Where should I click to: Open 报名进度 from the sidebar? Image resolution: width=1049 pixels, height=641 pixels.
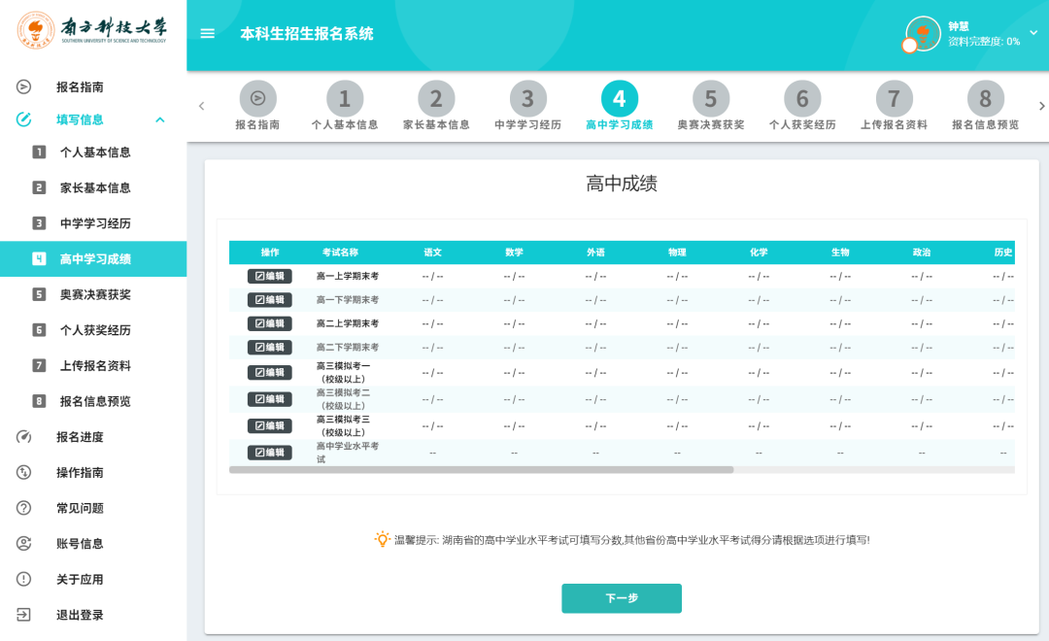point(80,437)
